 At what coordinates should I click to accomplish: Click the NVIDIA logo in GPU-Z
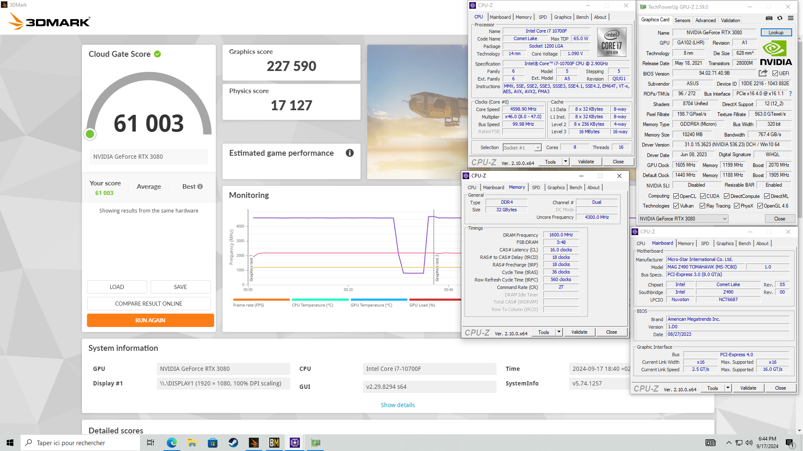point(776,53)
